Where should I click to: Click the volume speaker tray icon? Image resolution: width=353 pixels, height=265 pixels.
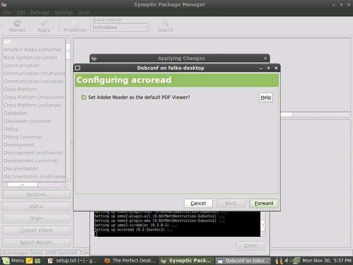point(288,261)
